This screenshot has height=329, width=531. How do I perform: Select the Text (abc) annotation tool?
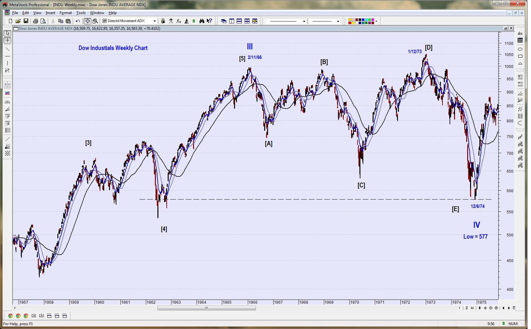521,33
